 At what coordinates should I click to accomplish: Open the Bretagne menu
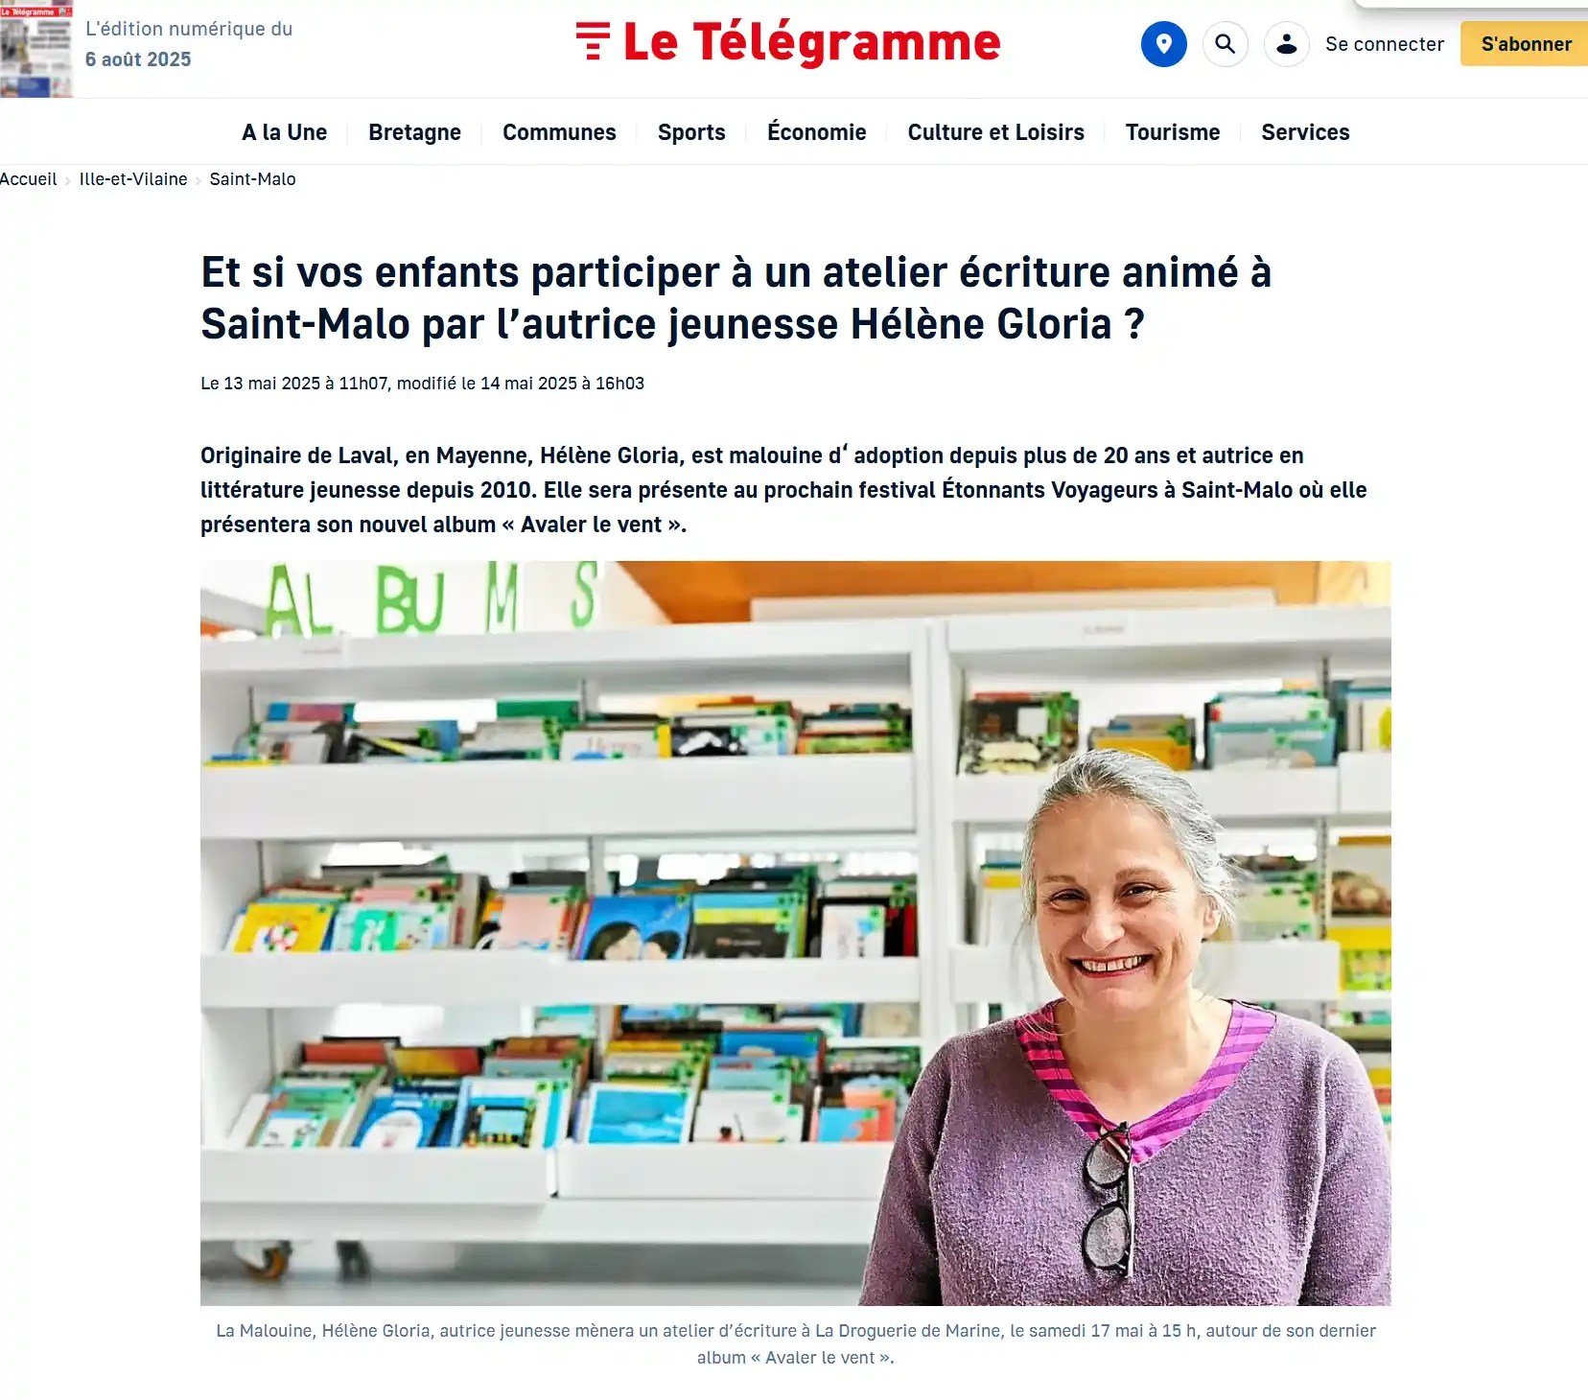(414, 132)
